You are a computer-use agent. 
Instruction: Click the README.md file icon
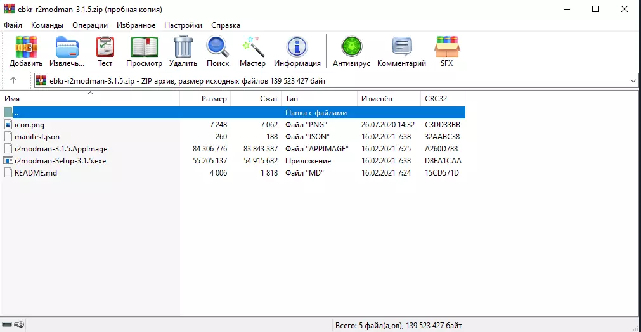pyautogui.click(x=8, y=172)
